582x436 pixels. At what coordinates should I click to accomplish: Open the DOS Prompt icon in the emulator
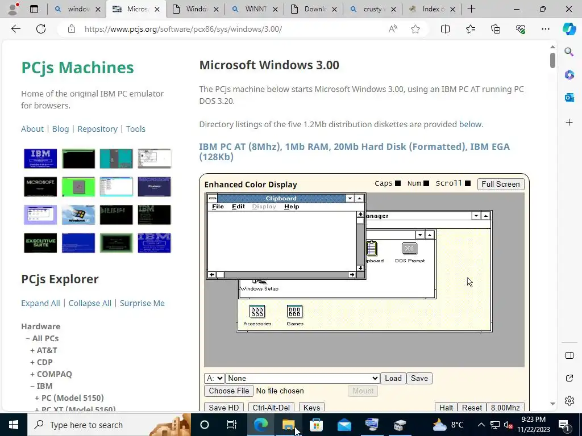click(409, 253)
